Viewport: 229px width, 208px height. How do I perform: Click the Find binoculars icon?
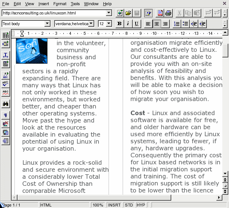pos(6,104)
